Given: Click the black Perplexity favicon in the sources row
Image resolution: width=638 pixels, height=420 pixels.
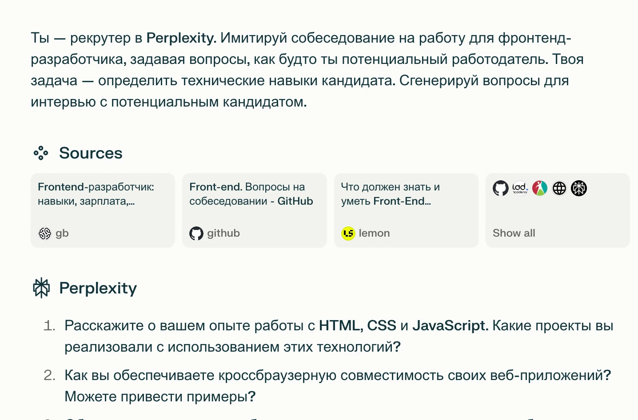Looking at the screenshot, I should [579, 188].
